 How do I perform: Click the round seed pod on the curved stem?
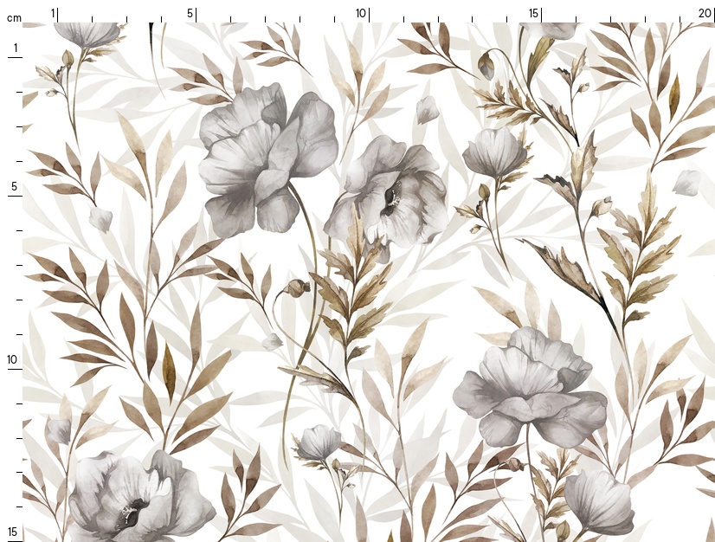point(297,287)
